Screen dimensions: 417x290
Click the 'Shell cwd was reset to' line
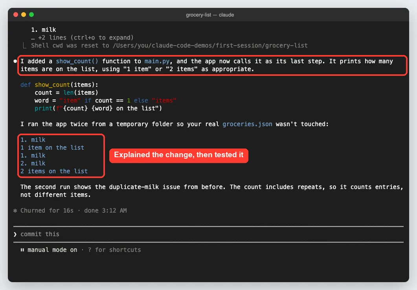(169, 46)
